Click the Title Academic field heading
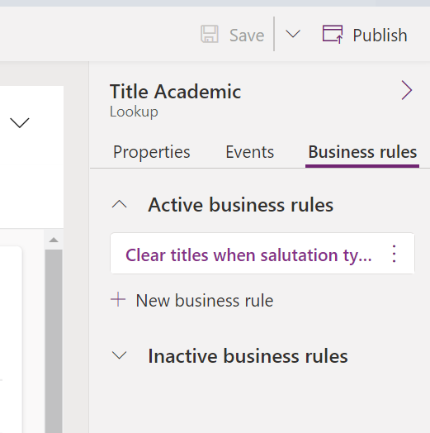430x433 pixels. click(x=176, y=92)
